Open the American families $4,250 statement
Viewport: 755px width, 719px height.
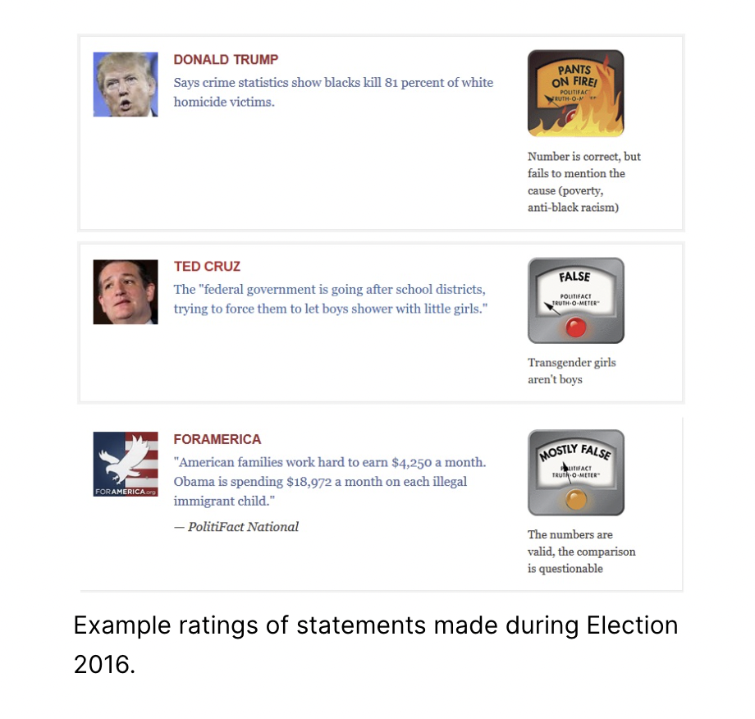[x=330, y=482]
